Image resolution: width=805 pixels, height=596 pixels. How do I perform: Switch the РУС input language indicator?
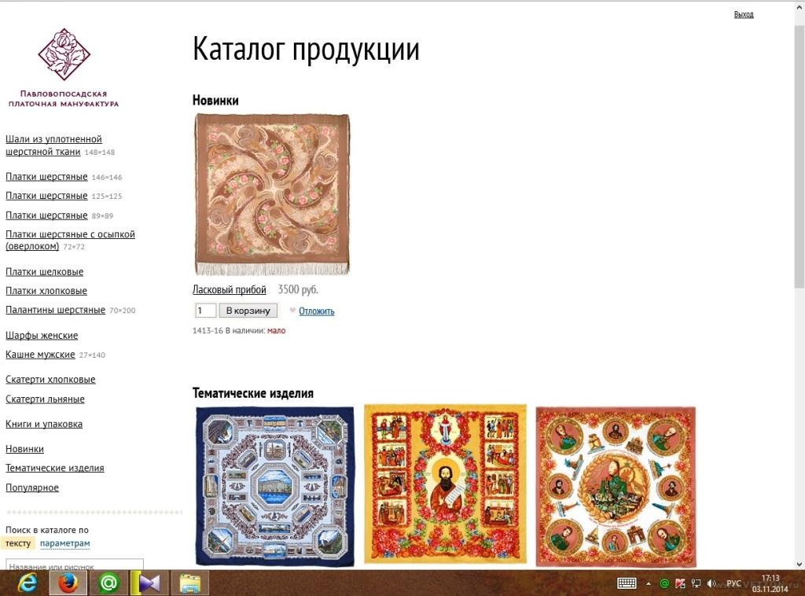[x=733, y=583]
